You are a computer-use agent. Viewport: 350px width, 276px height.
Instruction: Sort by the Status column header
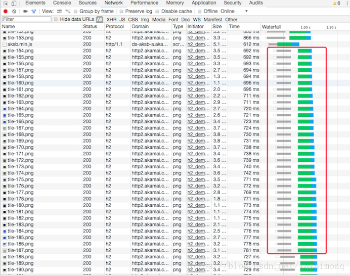click(93, 27)
